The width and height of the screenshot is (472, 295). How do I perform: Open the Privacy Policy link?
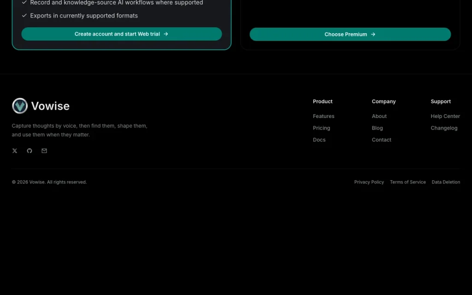(x=369, y=182)
